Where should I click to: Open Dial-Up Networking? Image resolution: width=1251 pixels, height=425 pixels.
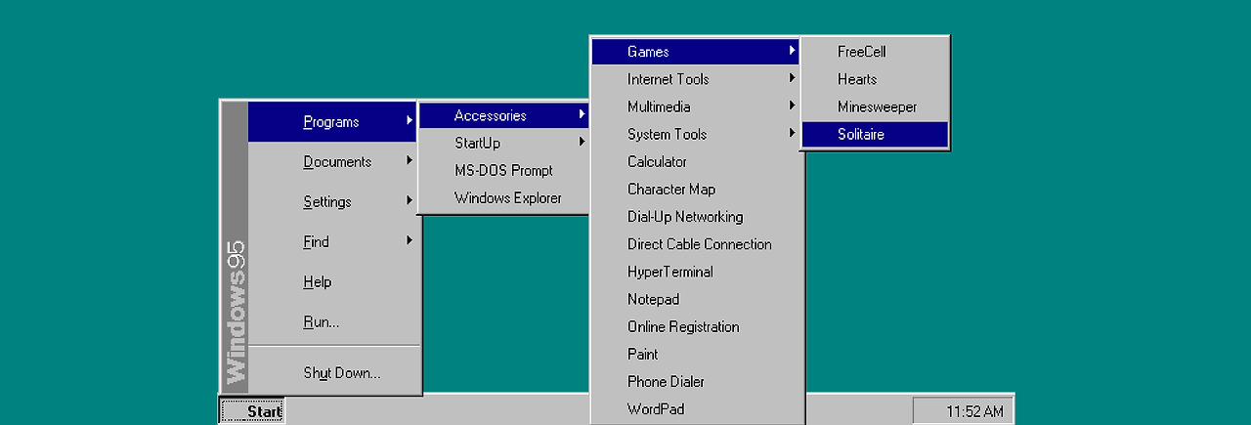click(697, 217)
